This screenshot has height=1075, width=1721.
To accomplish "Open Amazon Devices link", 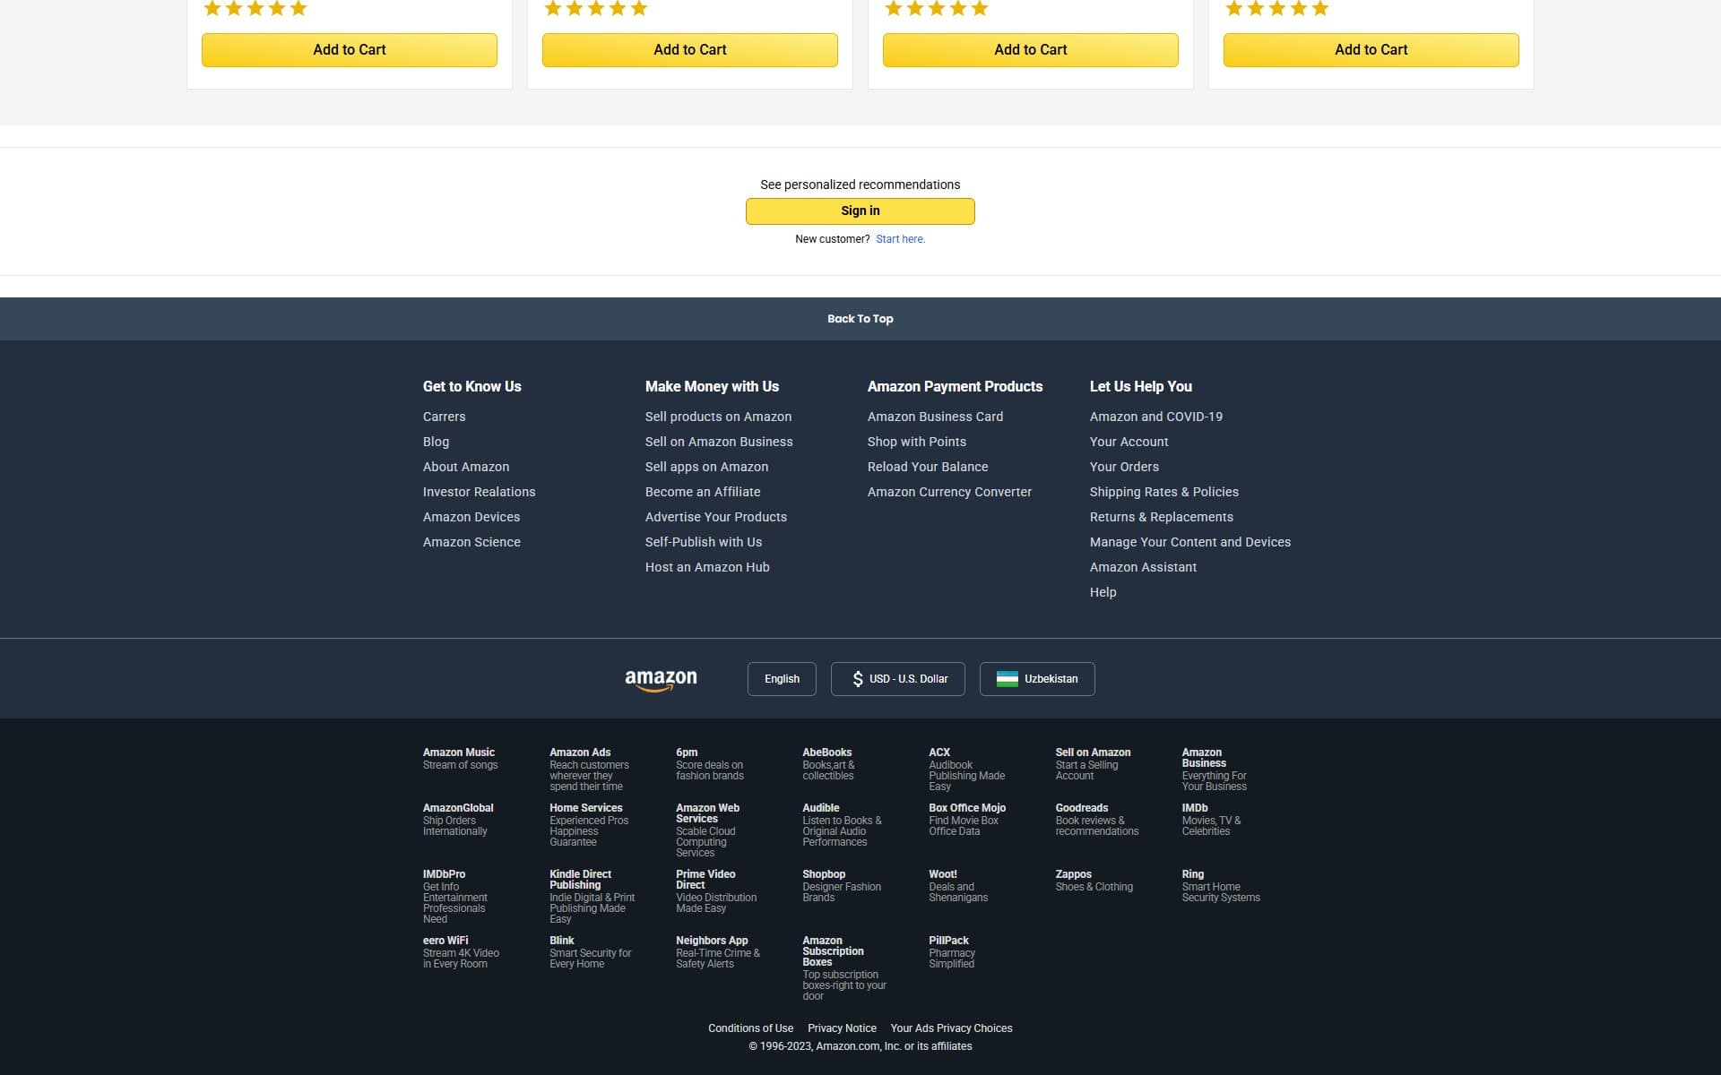I will 471,517.
